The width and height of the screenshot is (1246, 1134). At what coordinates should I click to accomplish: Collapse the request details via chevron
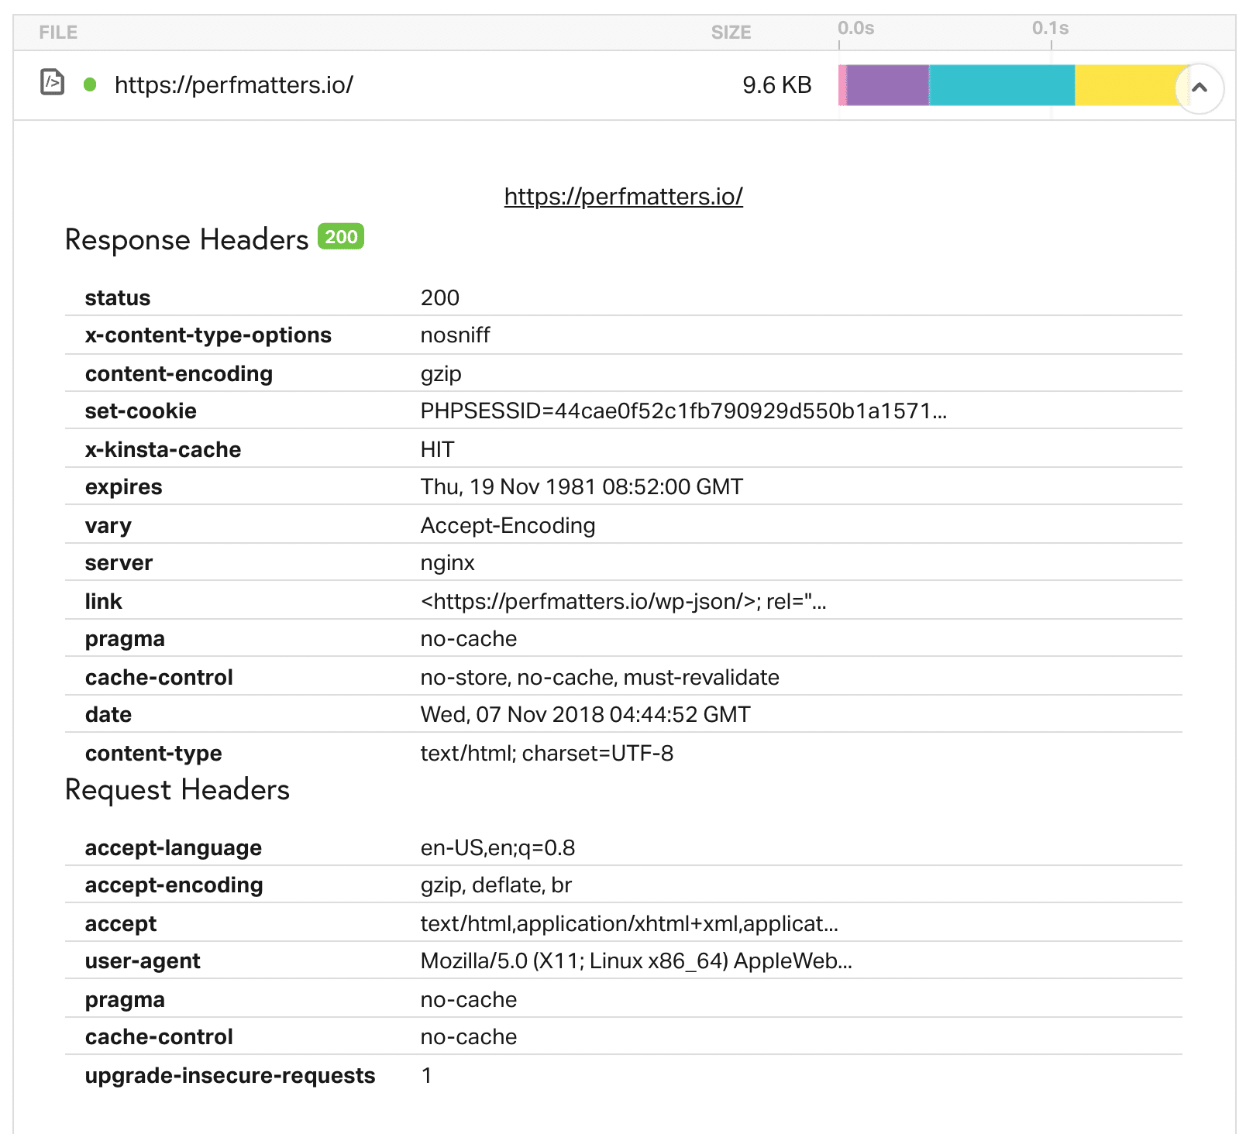click(x=1199, y=88)
